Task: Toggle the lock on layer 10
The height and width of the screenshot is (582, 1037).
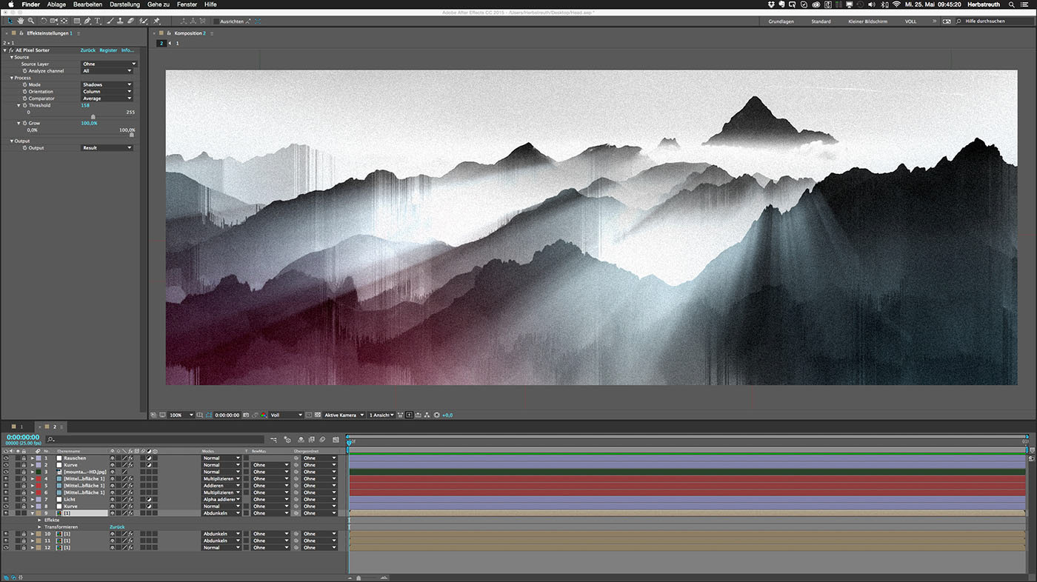Action: coord(24,534)
